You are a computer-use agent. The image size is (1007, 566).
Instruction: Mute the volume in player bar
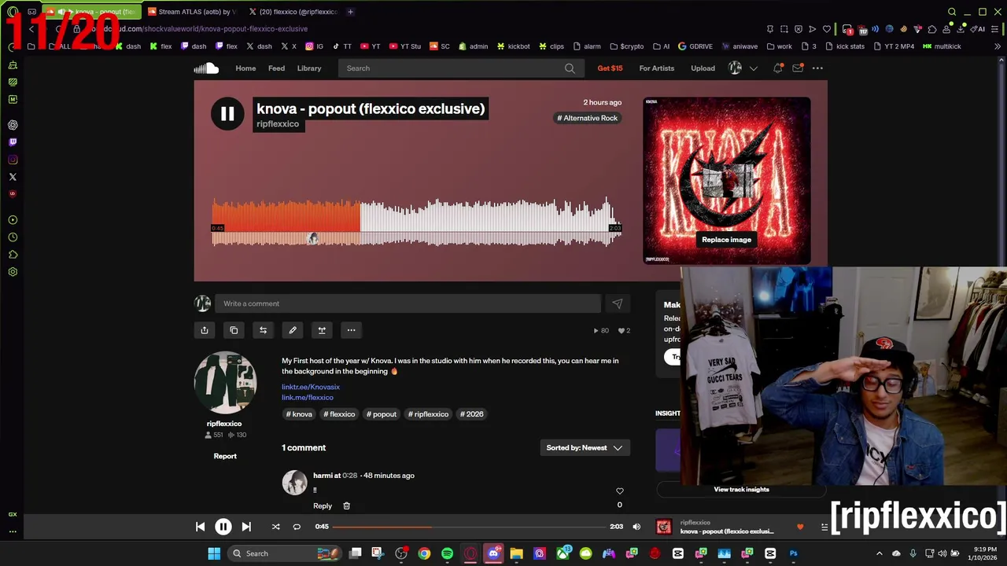[636, 527]
